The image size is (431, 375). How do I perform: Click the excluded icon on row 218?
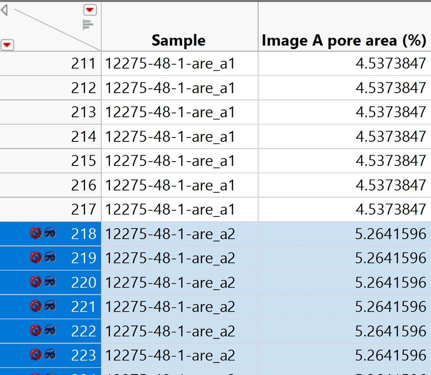[x=36, y=233]
